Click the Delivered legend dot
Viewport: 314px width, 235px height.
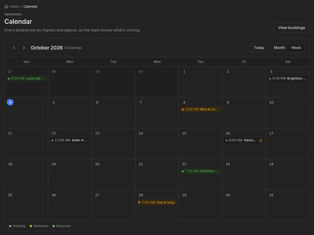tap(31, 226)
